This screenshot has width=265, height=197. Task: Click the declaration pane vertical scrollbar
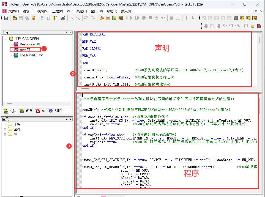tap(259, 40)
